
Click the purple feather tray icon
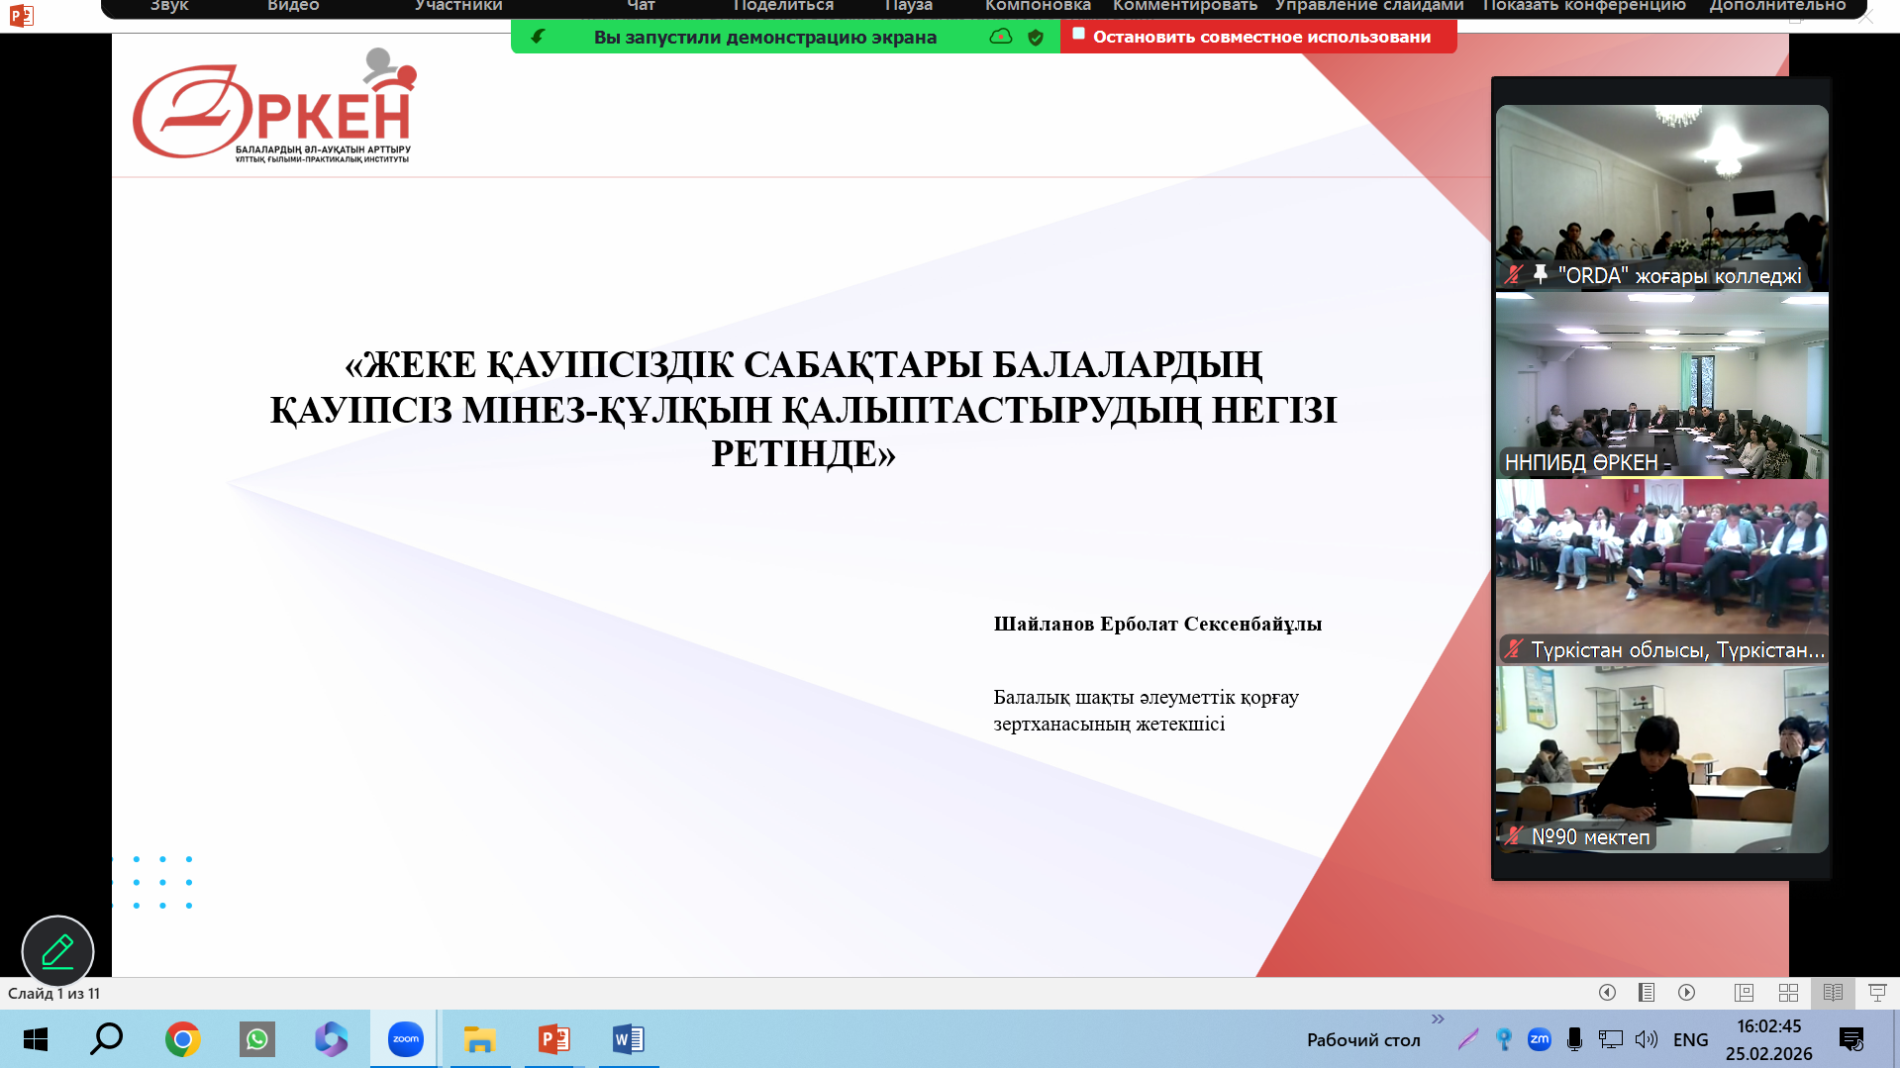[1467, 1039]
